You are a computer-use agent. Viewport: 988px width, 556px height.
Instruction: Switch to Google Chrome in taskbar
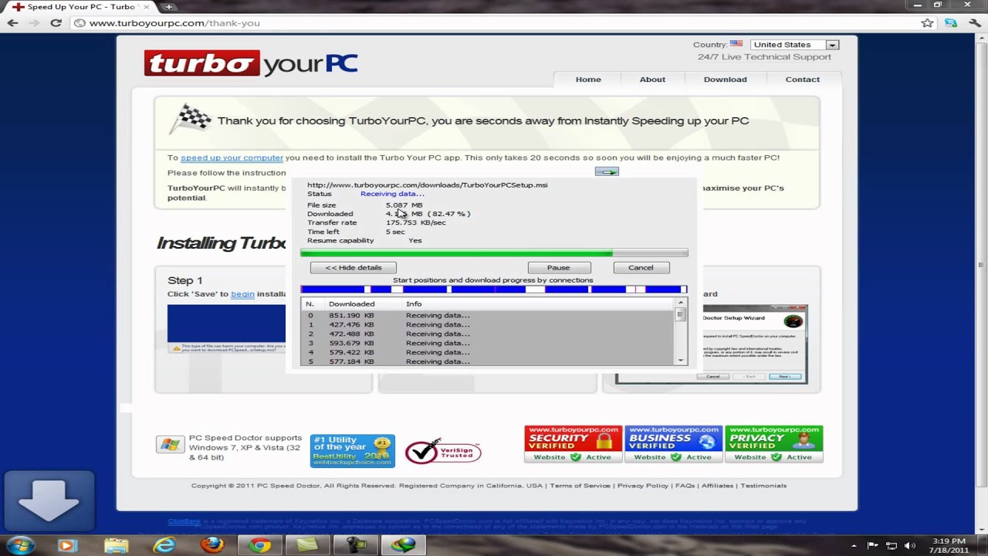point(260,545)
